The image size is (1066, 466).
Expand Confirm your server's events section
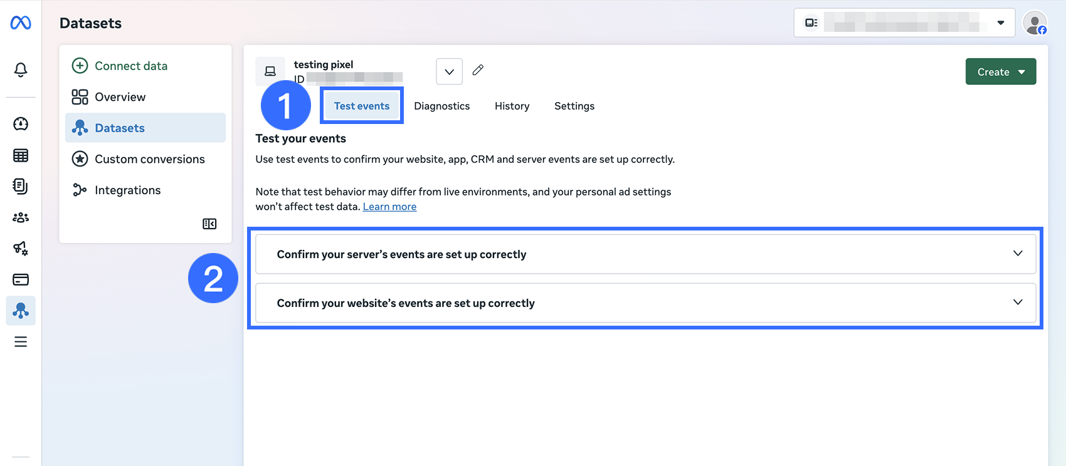coord(646,254)
